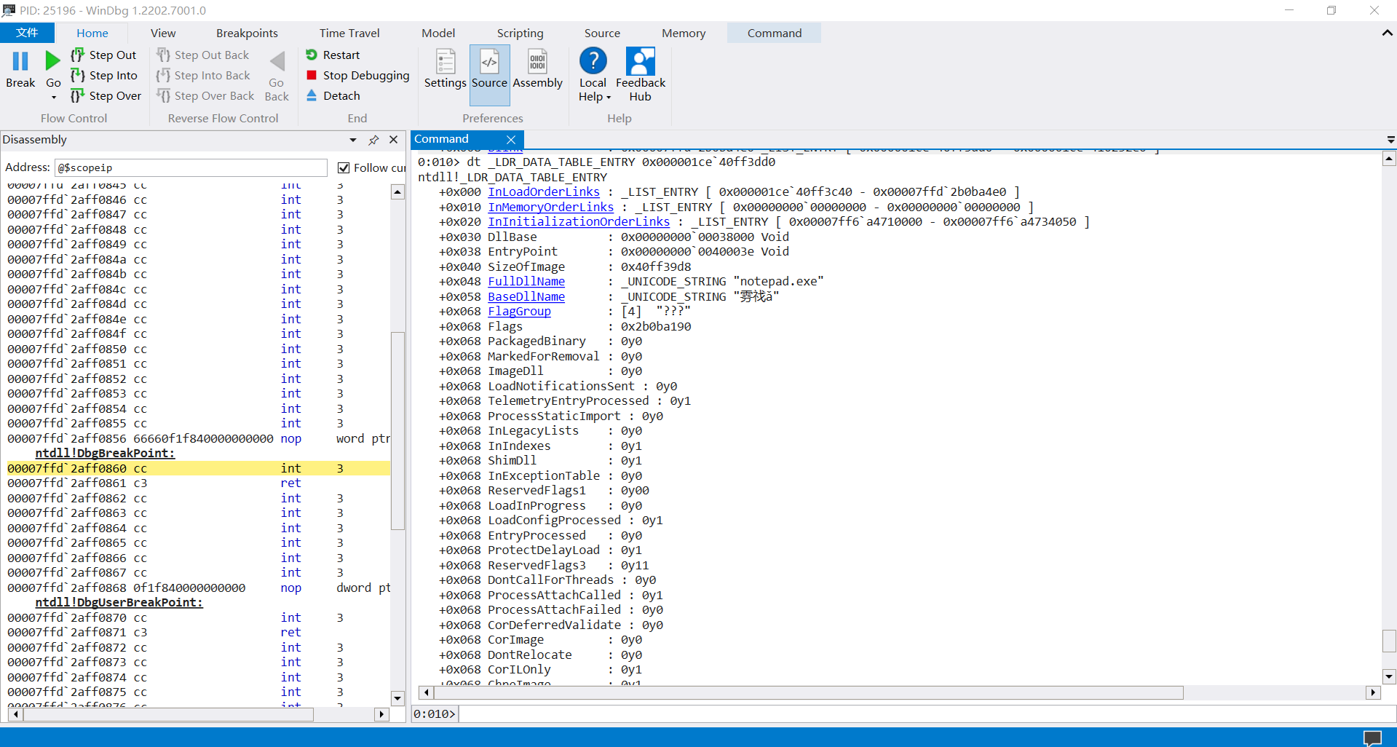Click the command prompt input box
This screenshot has height=747, width=1397.
click(926, 714)
